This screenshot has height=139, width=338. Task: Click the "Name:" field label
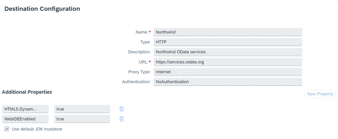click(x=143, y=32)
